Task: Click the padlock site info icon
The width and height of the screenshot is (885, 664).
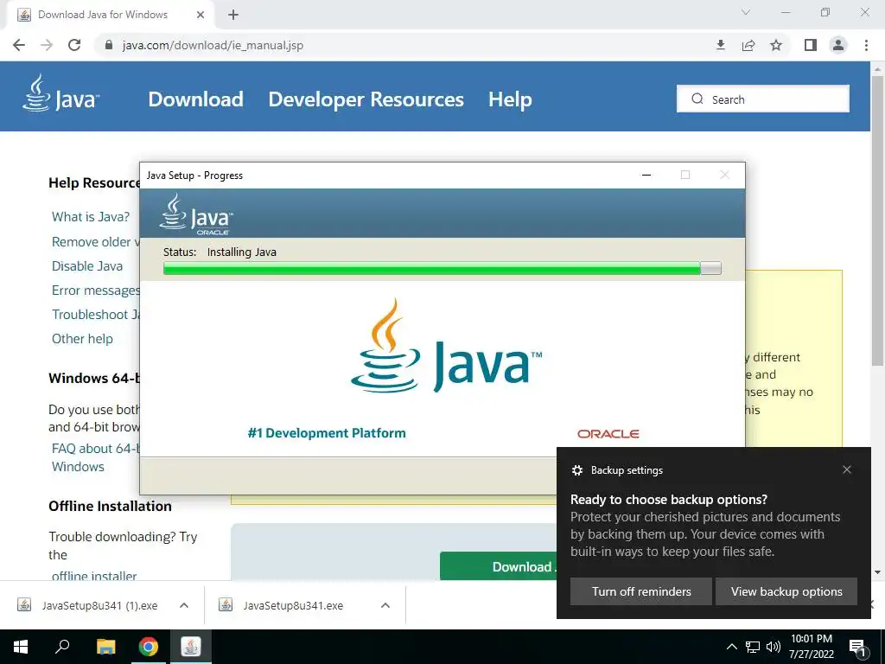Action: [x=109, y=45]
